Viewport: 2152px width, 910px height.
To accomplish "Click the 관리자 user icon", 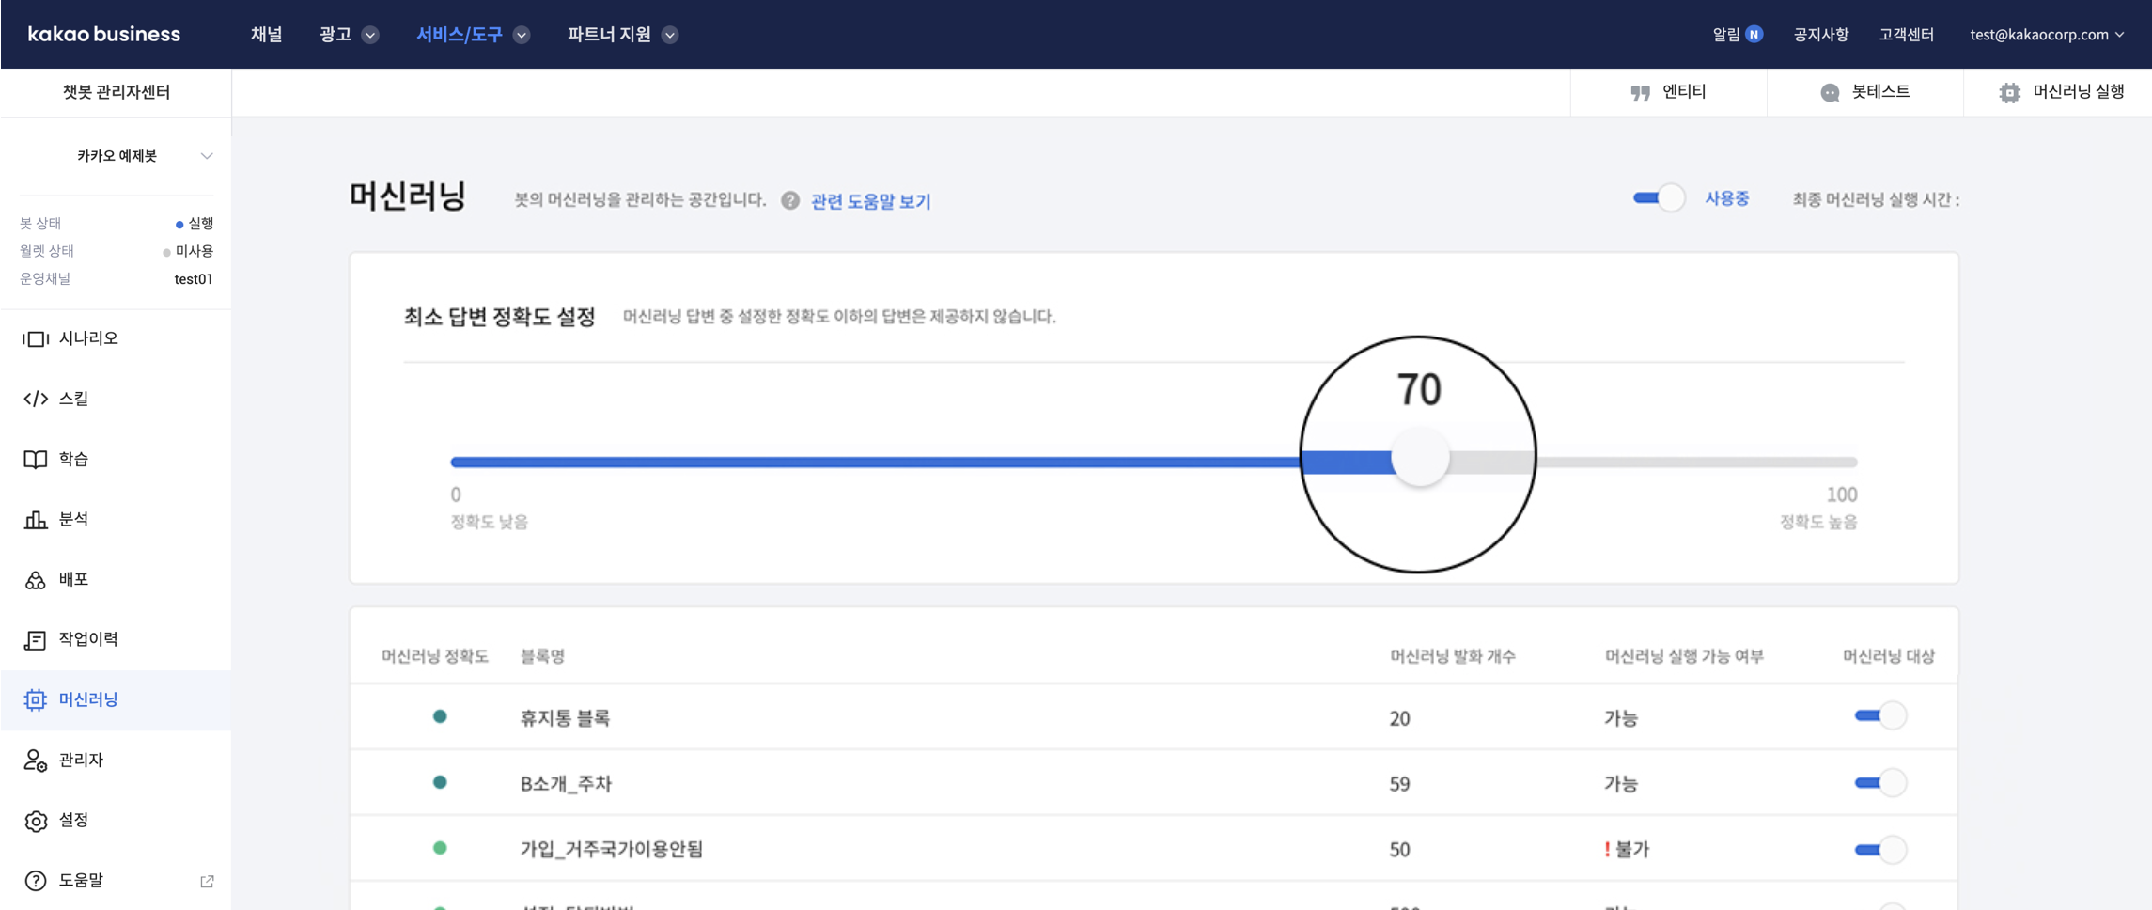I will click(x=35, y=761).
